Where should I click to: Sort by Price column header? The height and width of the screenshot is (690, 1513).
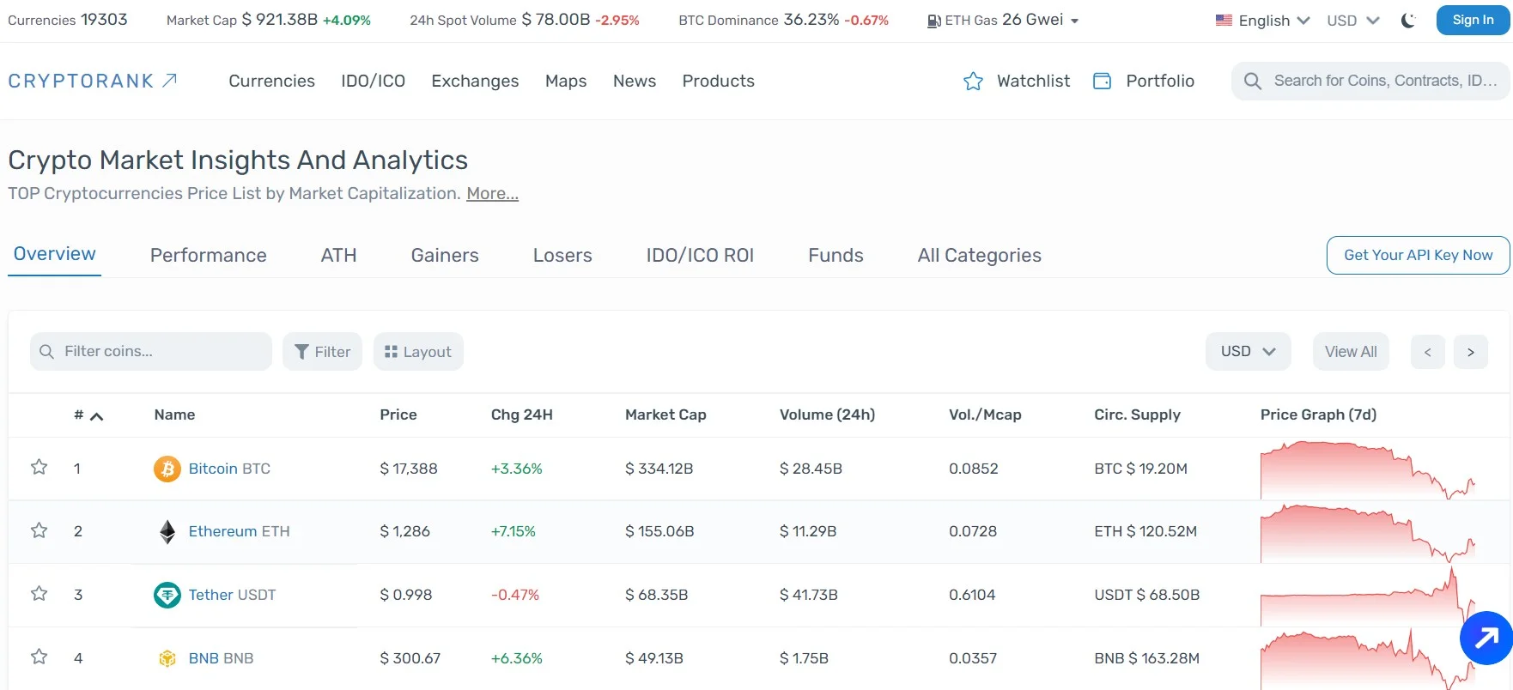pyautogui.click(x=398, y=415)
